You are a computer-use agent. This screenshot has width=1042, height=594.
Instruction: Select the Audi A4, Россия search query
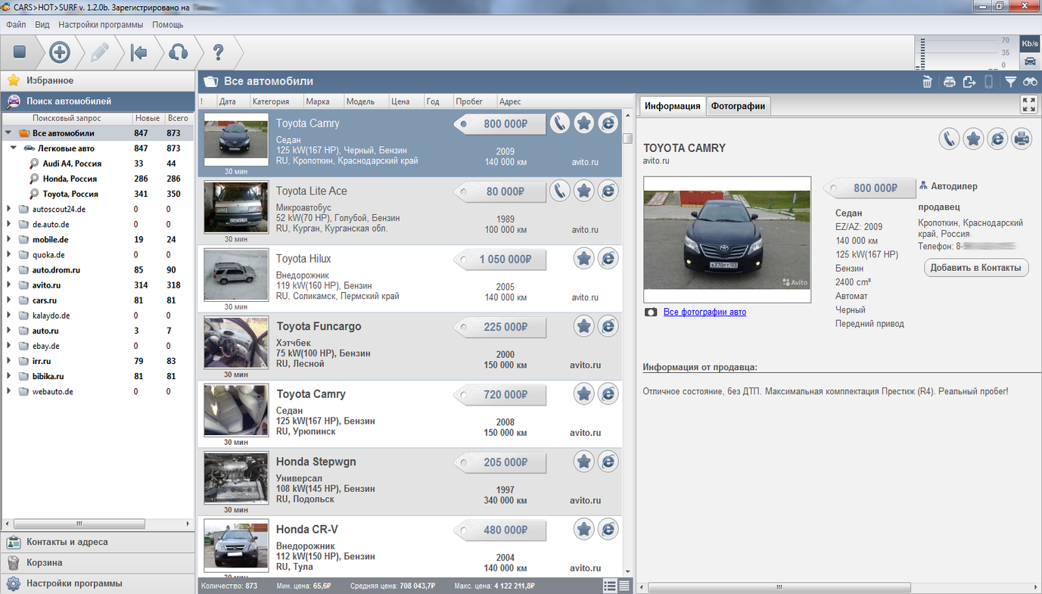click(x=72, y=163)
